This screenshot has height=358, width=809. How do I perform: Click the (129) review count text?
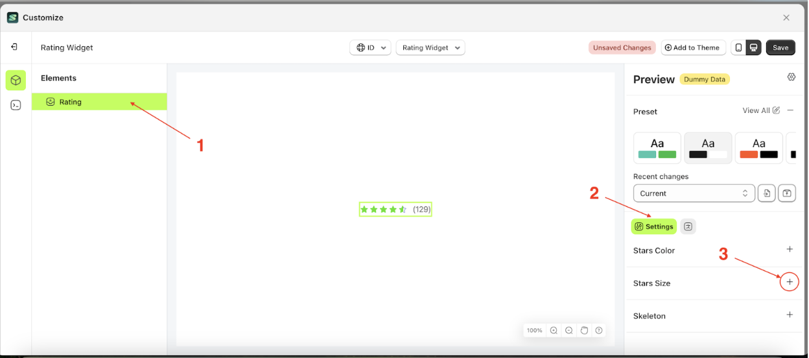pyautogui.click(x=421, y=209)
